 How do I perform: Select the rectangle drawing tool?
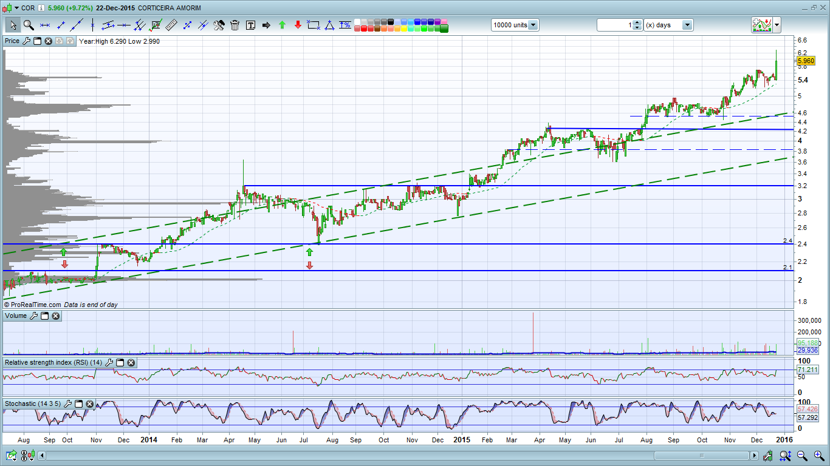314,25
